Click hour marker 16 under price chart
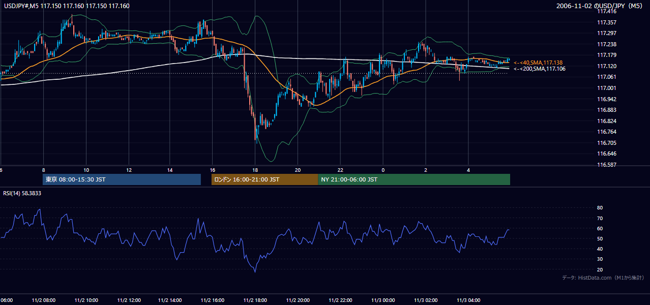 214,170
